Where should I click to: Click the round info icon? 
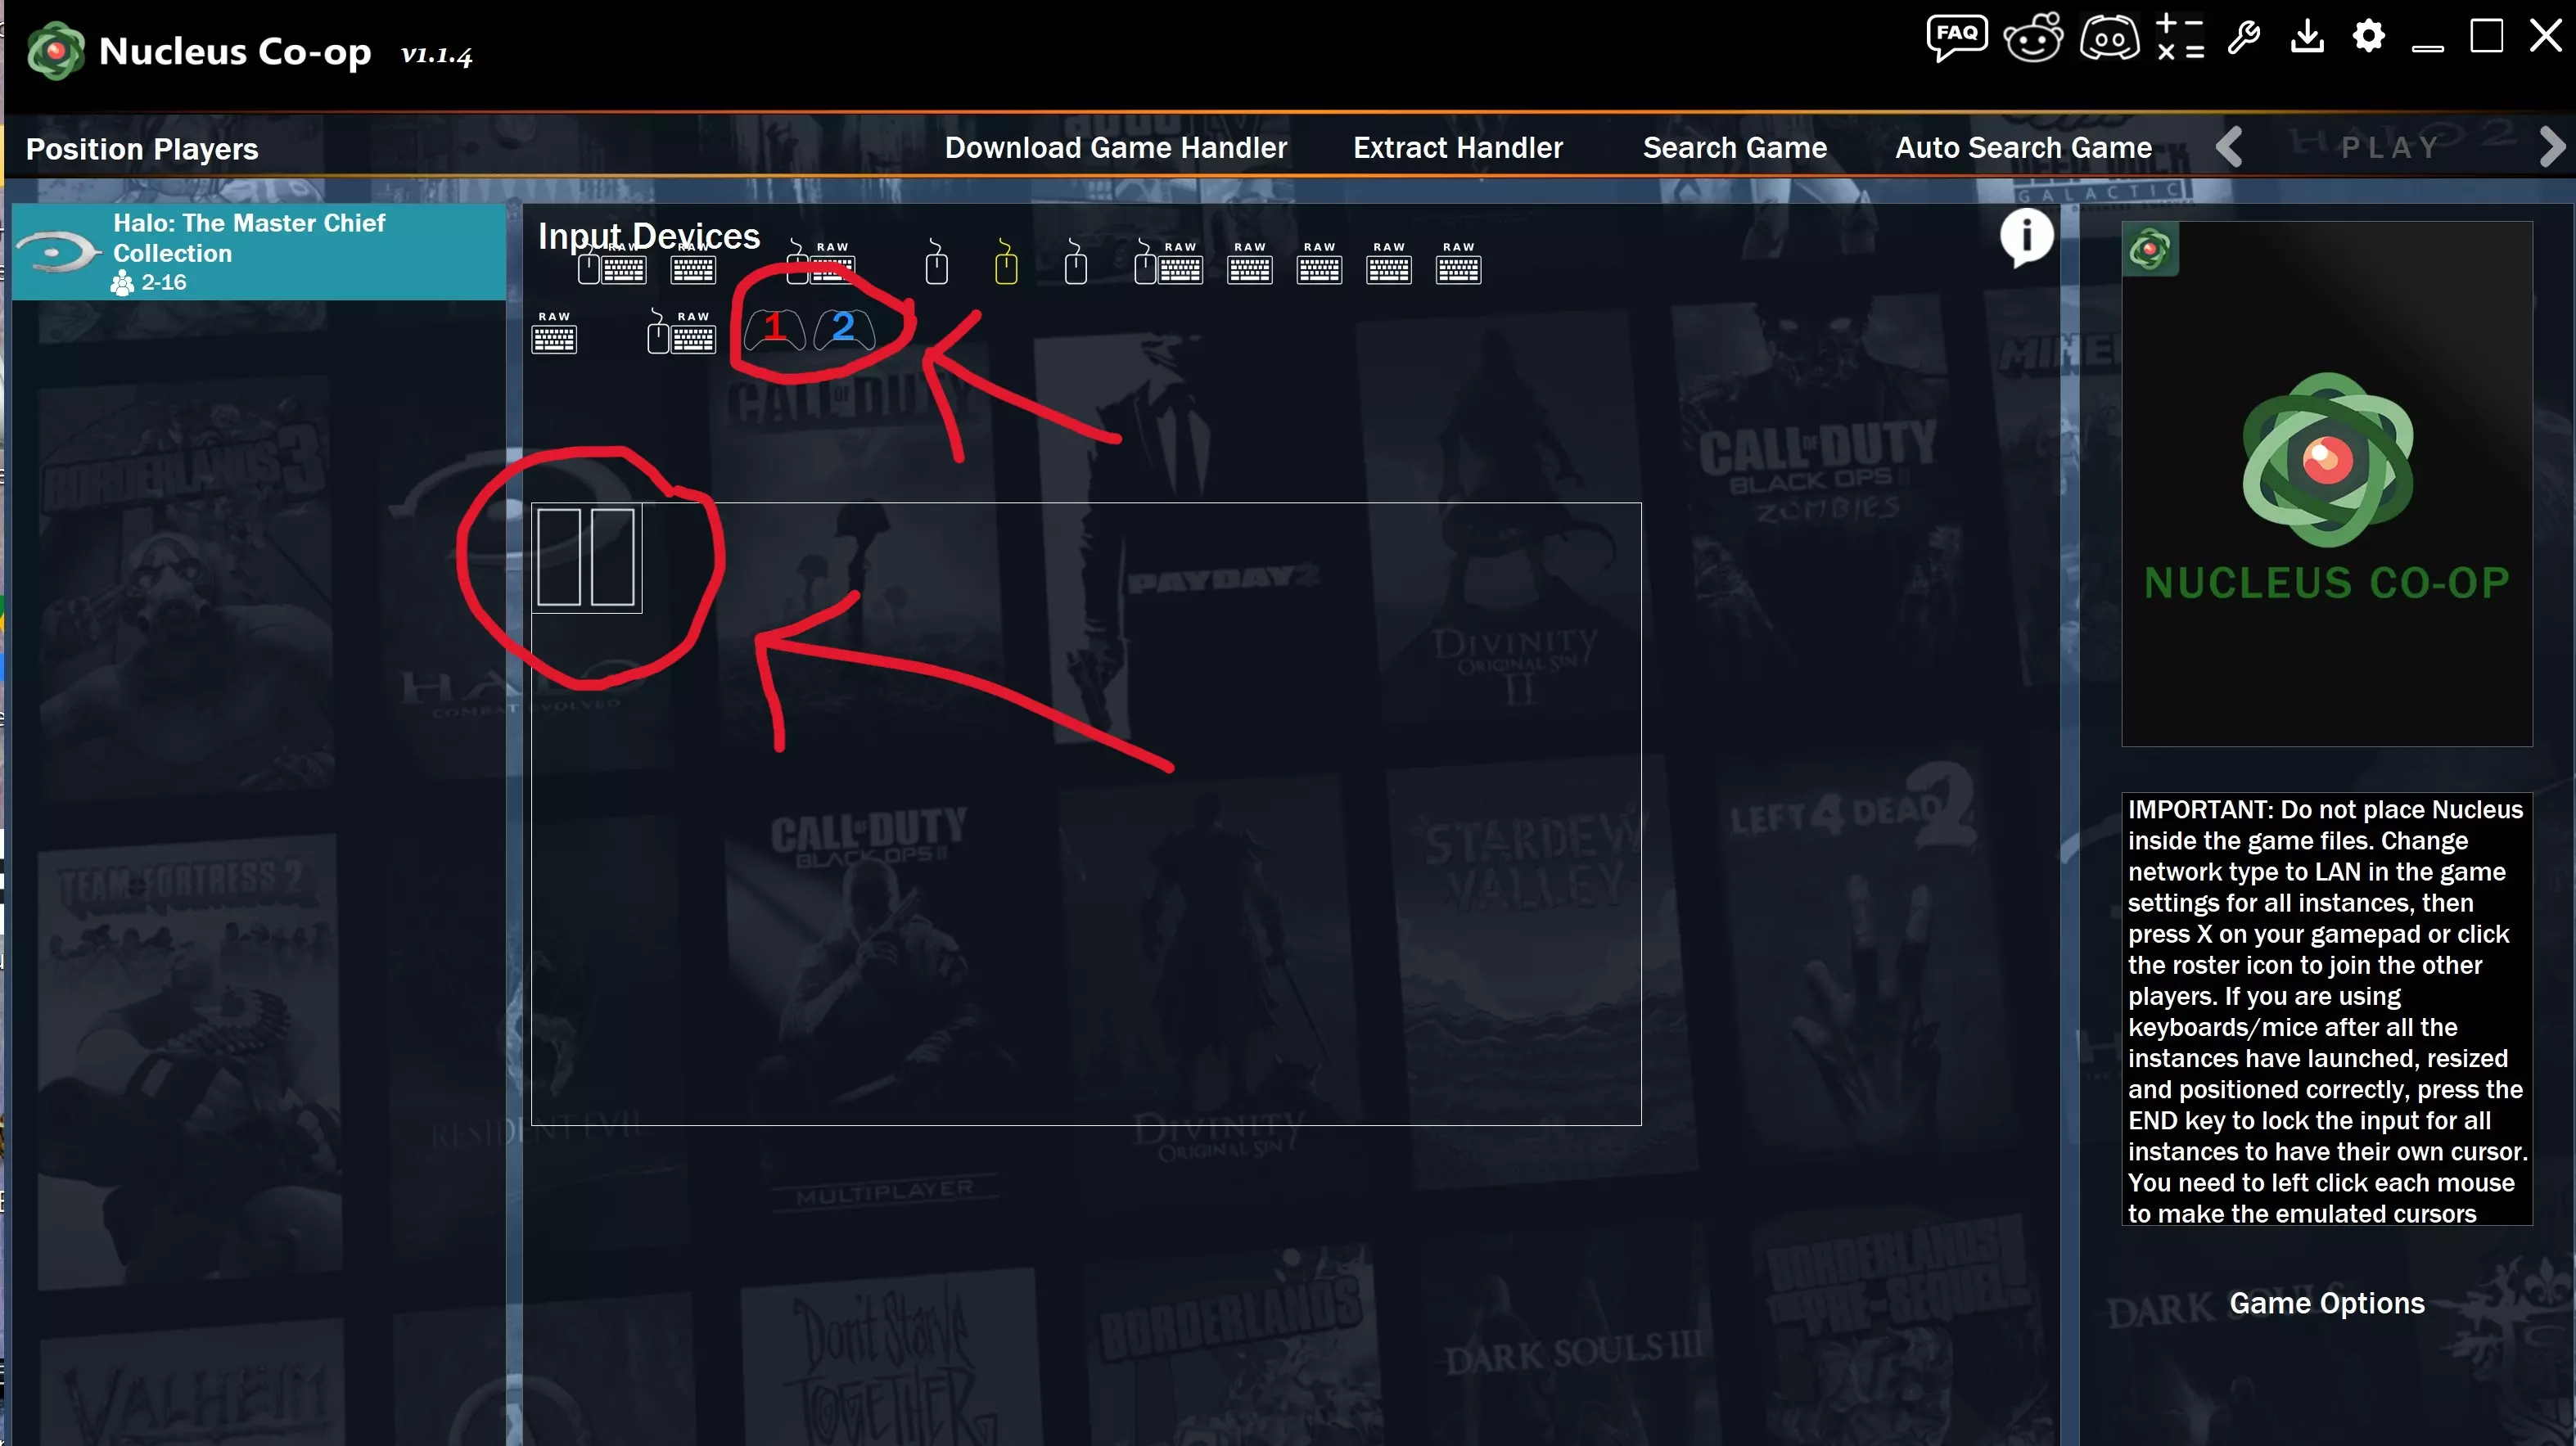pos(2026,238)
